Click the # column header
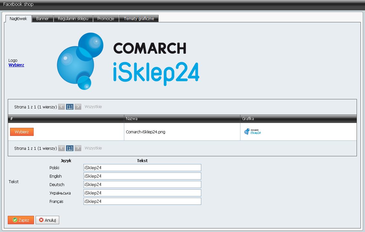The height and width of the screenshot is (232, 365). click(66, 119)
